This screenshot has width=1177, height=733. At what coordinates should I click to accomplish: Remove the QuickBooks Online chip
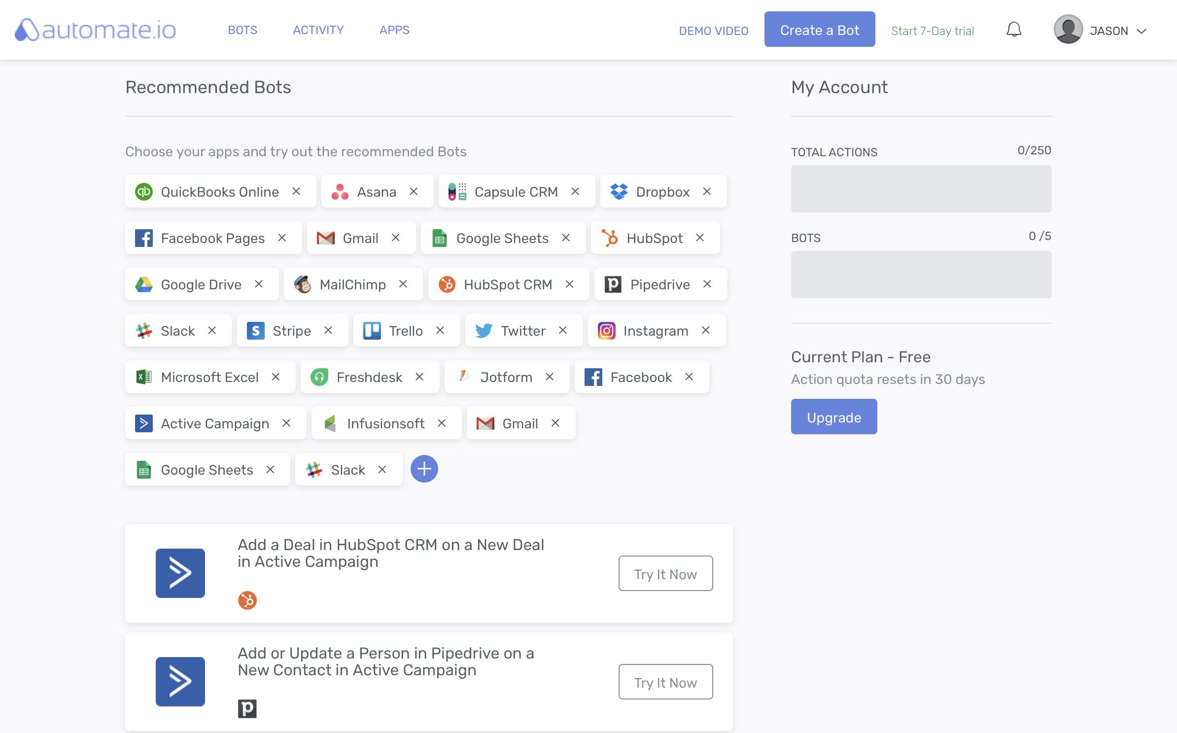(296, 191)
